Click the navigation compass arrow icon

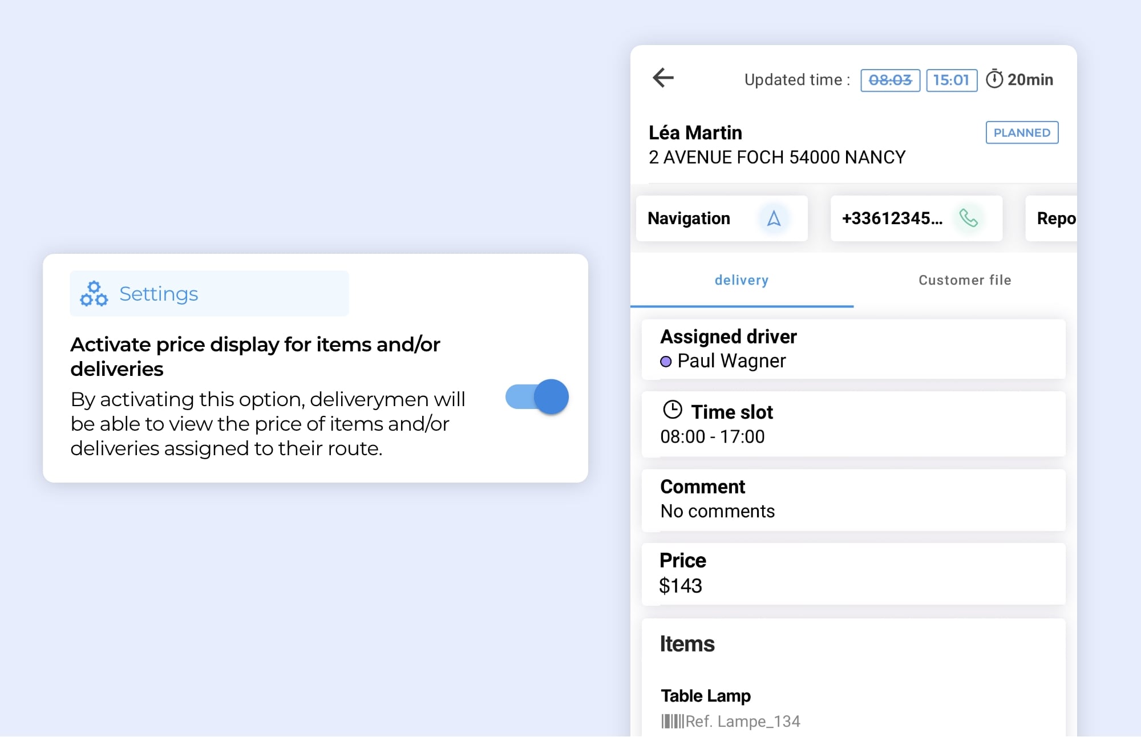click(774, 218)
